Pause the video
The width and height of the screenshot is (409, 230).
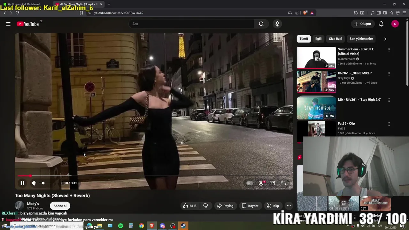click(x=22, y=183)
